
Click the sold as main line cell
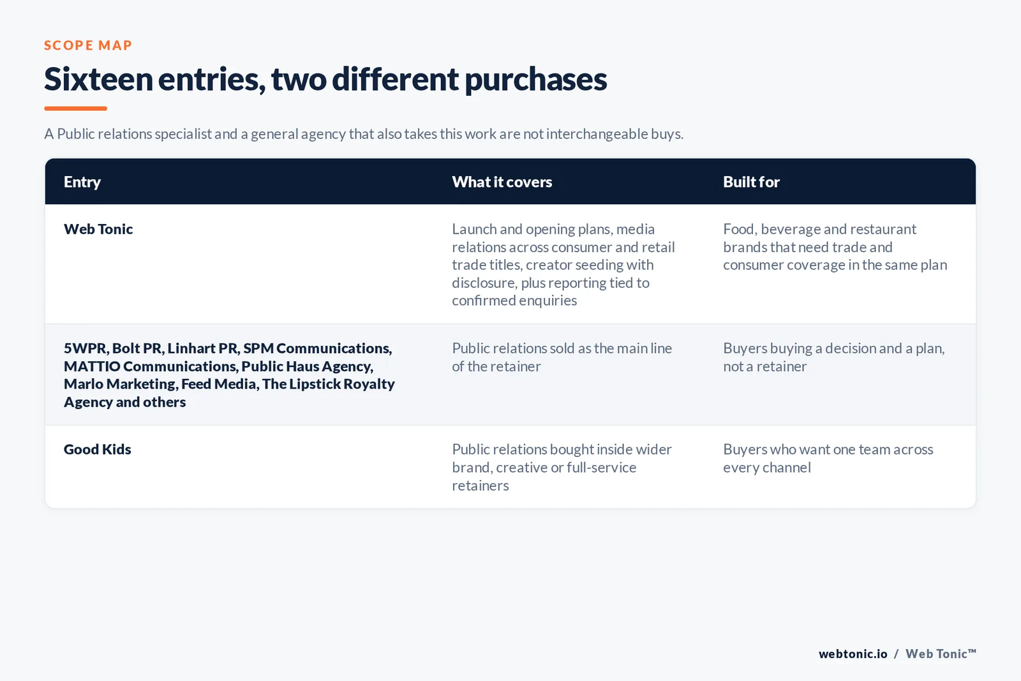tap(562, 357)
